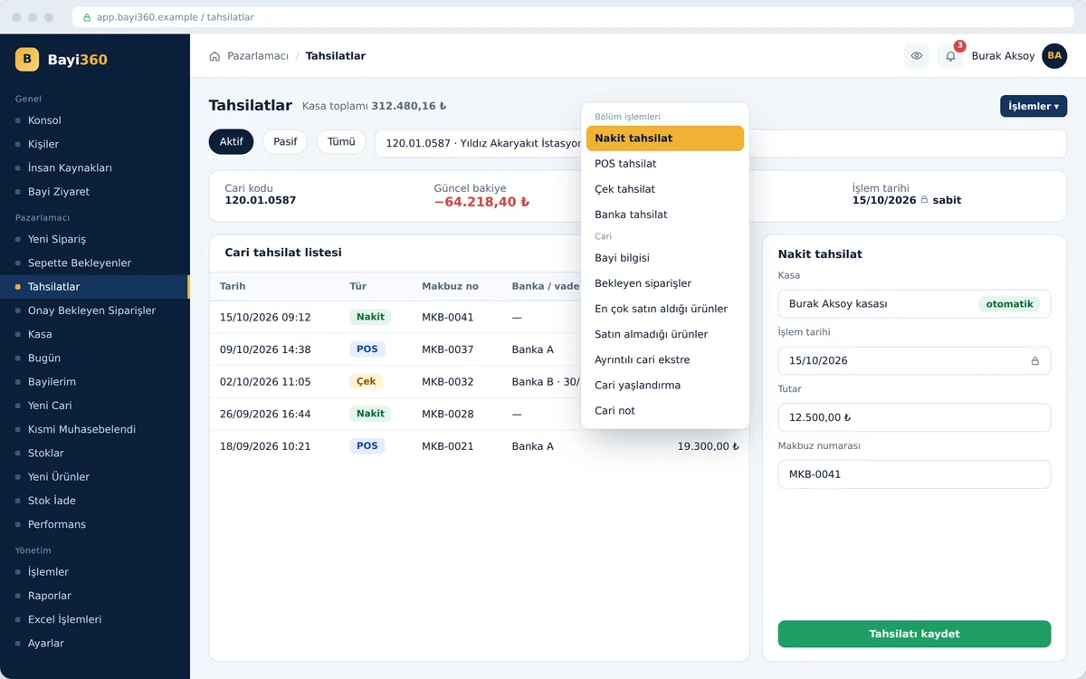1086x679 pixels.
Task: Open Bugün in sidebar
Action: click(95, 358)
